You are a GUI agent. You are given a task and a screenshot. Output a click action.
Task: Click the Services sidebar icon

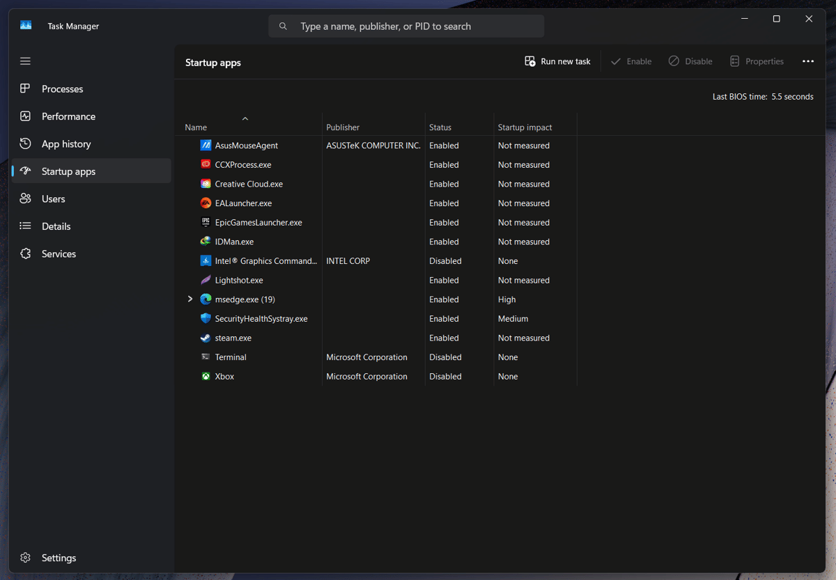pos(25,253)
